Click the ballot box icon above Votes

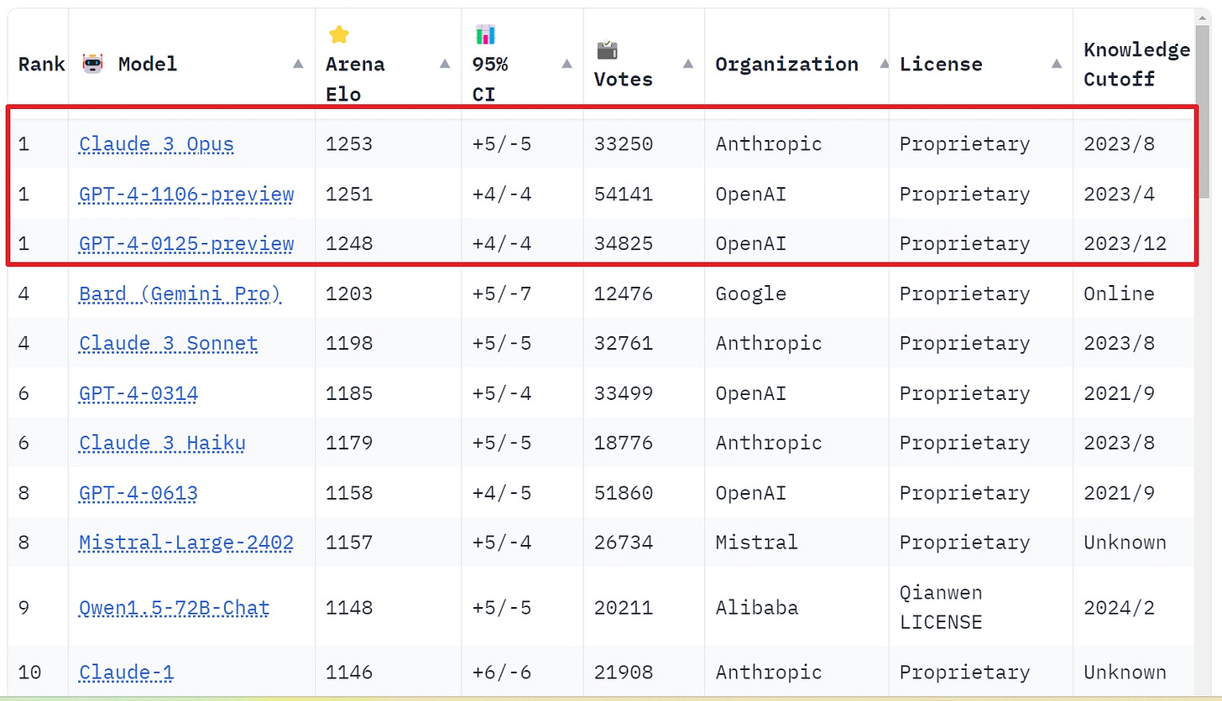coord(607,50)
